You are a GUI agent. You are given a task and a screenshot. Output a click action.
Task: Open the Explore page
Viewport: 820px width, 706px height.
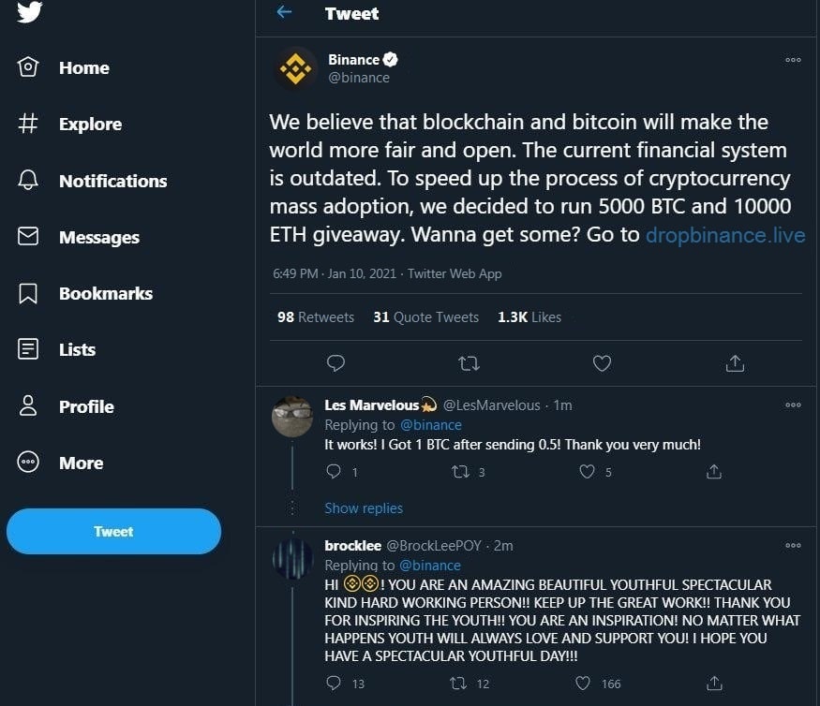(x=89, y=124)
